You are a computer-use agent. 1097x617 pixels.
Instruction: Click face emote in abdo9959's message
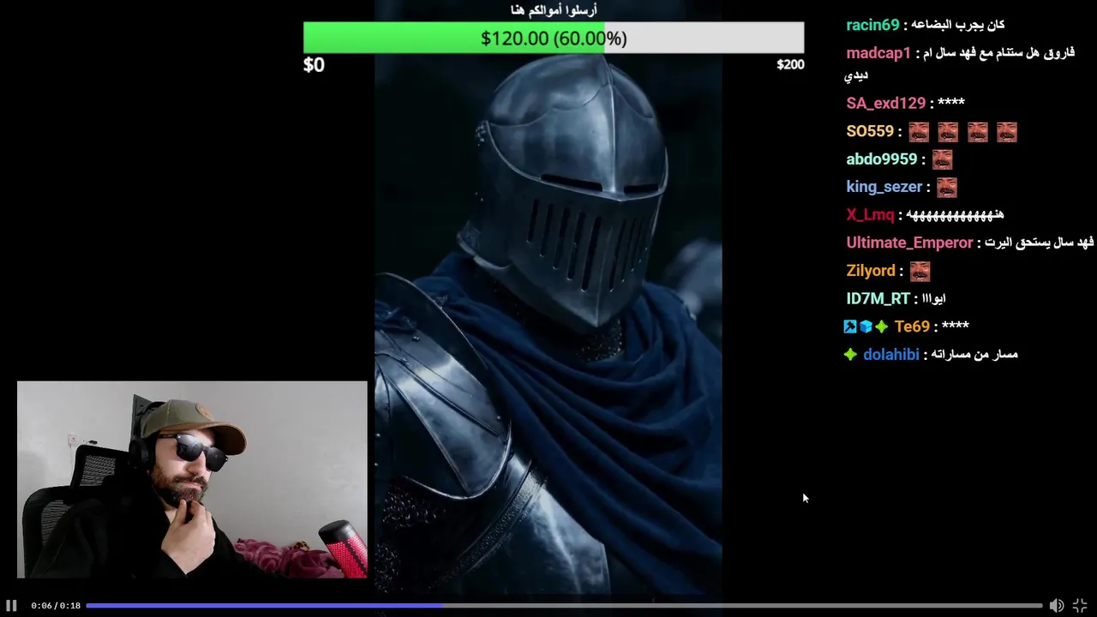942,160
